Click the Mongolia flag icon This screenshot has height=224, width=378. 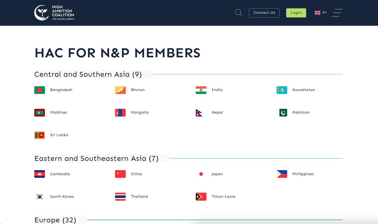(120, 113)
